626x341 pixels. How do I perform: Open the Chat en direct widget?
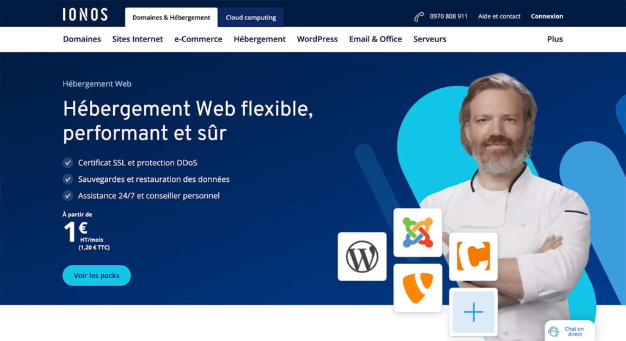point(570,331)
